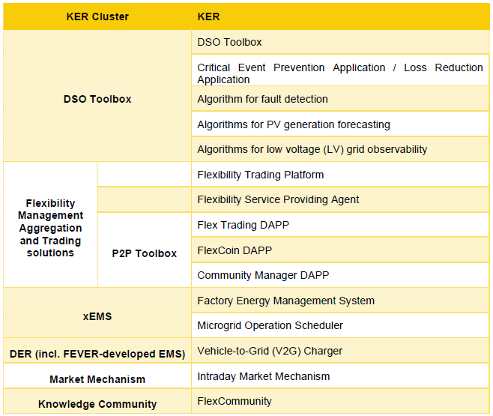
Task: Select the 'DSO Toolbox' entry in KER column
Action: [340, 42]
